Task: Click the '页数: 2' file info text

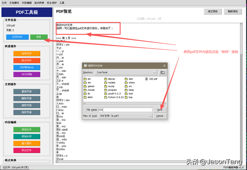Action: point(10,30)
